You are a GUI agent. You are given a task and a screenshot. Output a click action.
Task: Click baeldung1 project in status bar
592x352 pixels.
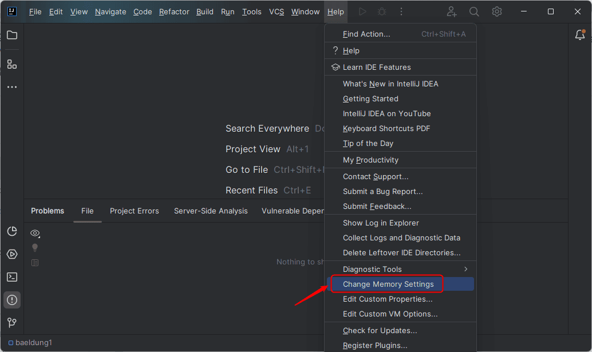pyautogui.click(x=30, y=343)
